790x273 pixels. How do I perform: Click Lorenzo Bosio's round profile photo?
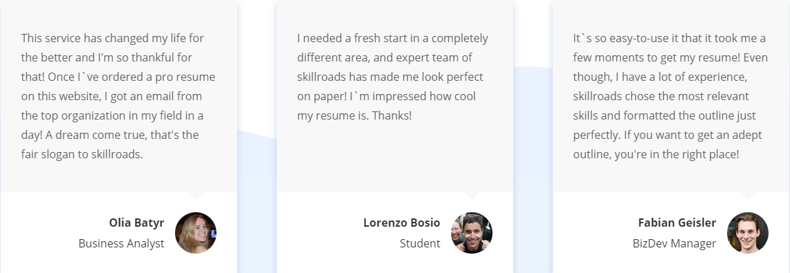(472, 233)
